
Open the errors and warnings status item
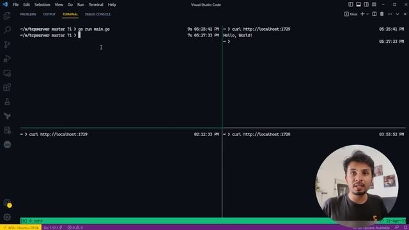pyautogui.click(x=75, y=227)
